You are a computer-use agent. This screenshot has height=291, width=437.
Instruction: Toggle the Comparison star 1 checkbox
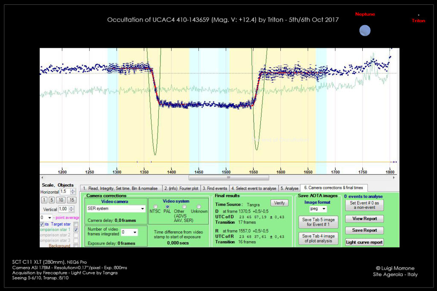(76, 230)
